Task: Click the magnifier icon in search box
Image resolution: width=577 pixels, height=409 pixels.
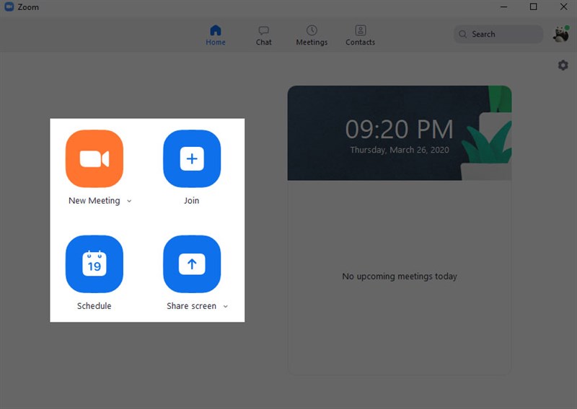Action: pyautogui.click(x=462, y=34)
